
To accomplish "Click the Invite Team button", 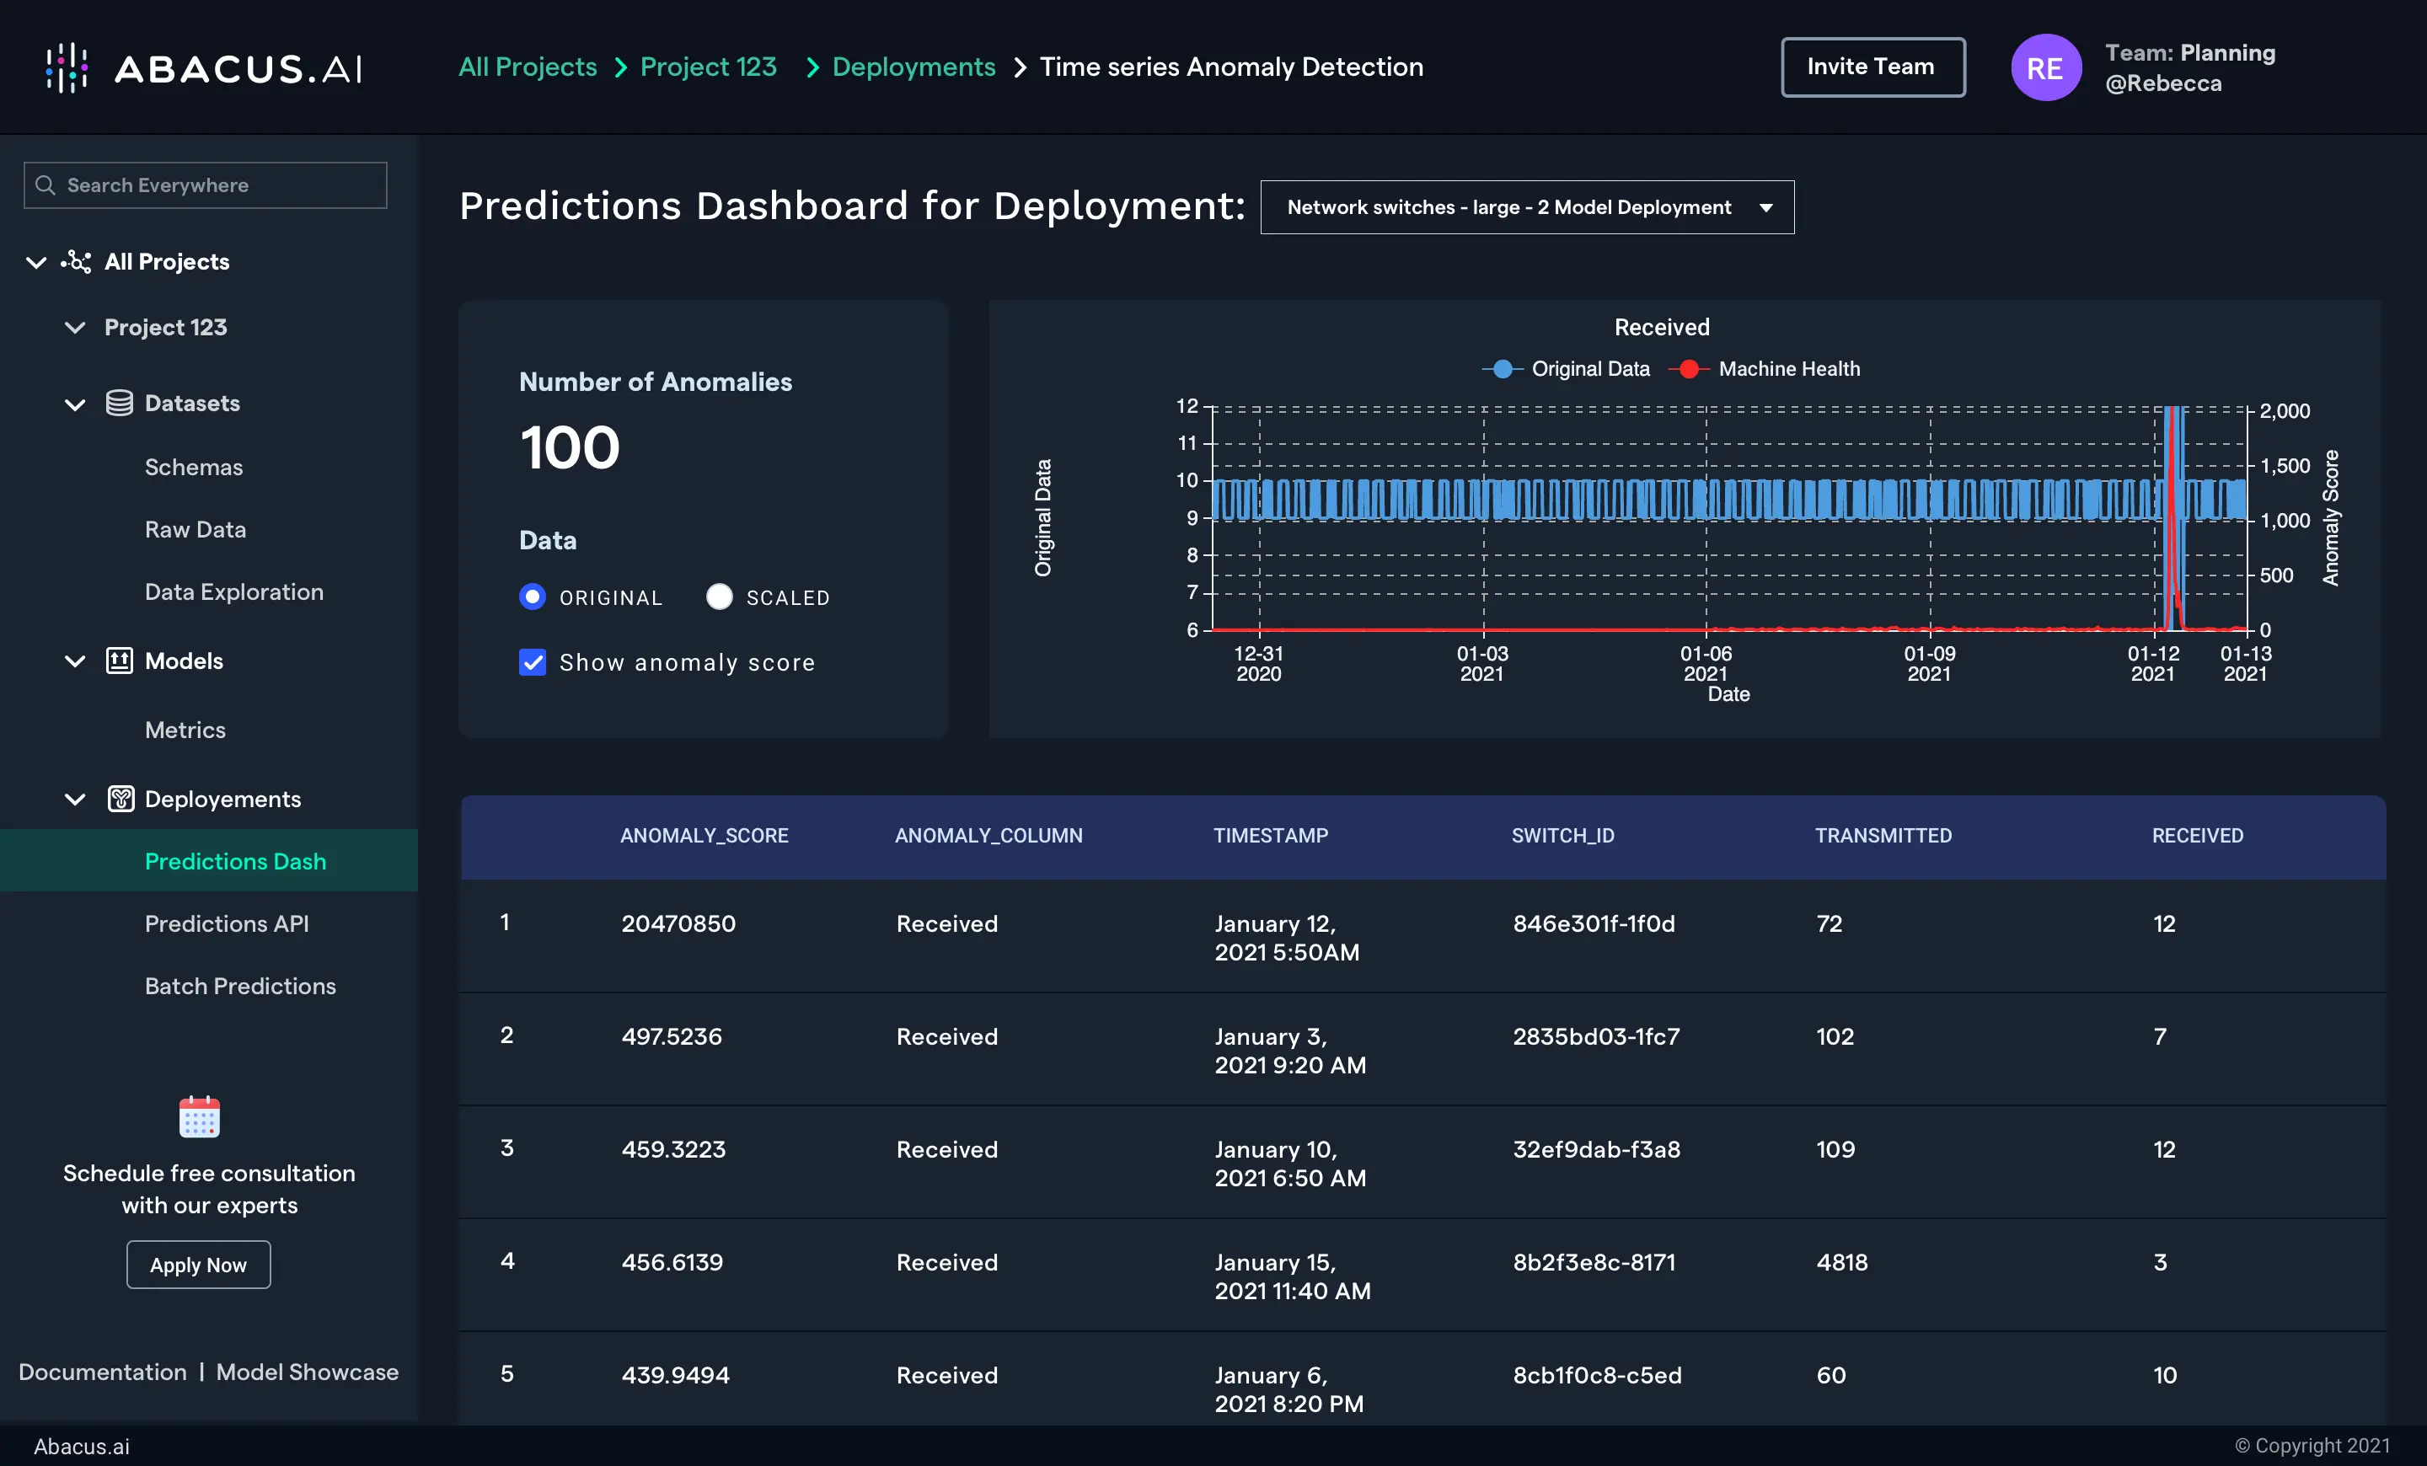I will click(x=1872, y=67).
